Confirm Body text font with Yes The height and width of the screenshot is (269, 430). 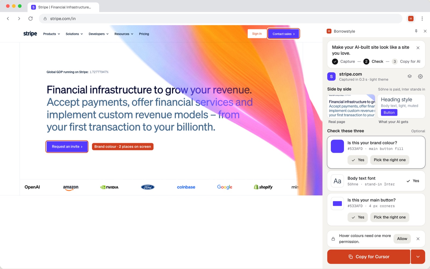(x=413, y=181)
